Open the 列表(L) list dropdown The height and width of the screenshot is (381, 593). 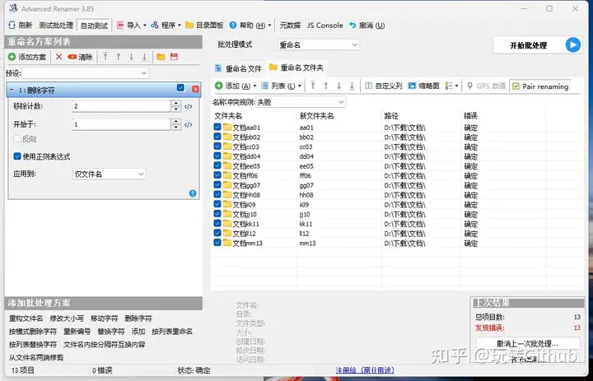pyautogui.click(x=282, y=86)
